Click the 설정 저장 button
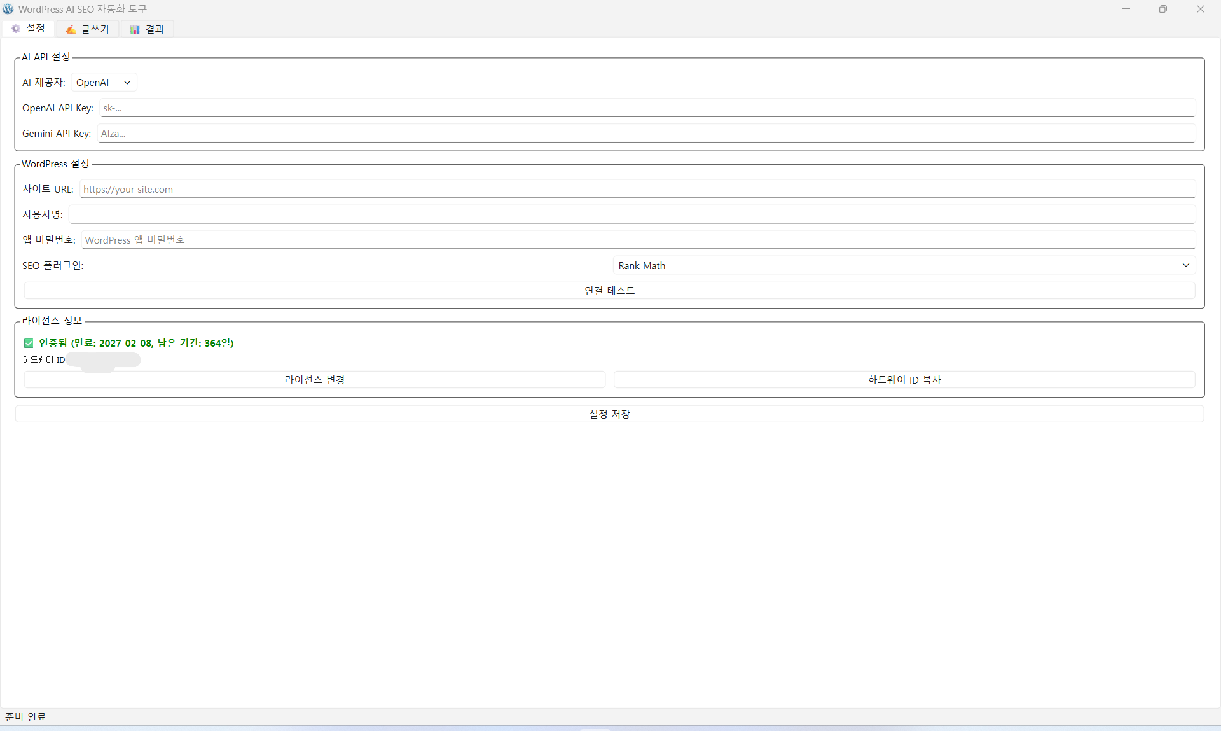1221x731 pixels. [609, 414]
